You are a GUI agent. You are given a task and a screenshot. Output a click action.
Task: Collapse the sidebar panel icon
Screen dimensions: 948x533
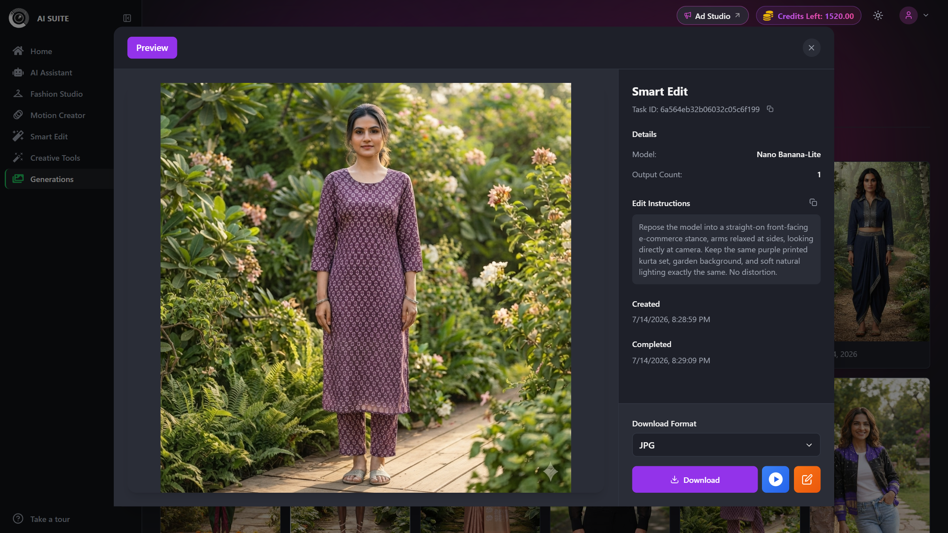pyautogui.click(x=127, y=18)
